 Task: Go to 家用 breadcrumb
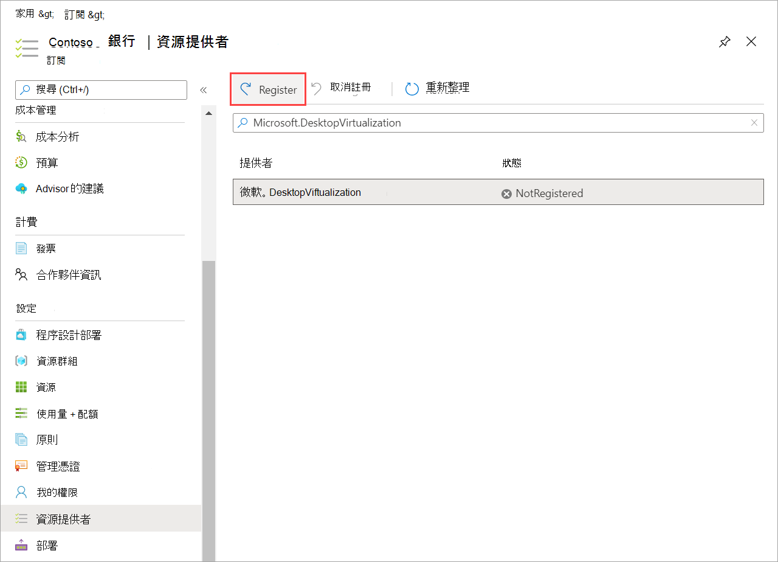(x=25, y=13)
